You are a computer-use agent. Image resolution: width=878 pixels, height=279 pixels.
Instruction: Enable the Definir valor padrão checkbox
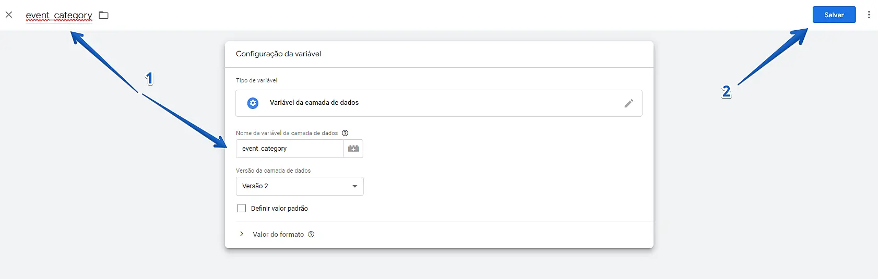click(242, 208)
